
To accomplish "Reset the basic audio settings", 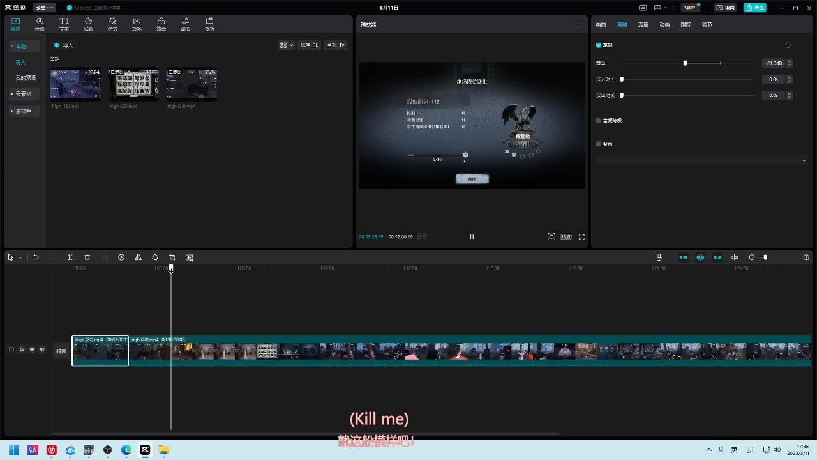I will point(788,45).
